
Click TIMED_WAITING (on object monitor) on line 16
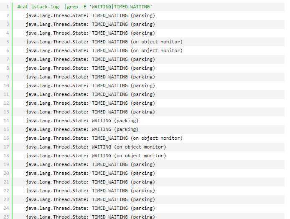pos(137,138)
